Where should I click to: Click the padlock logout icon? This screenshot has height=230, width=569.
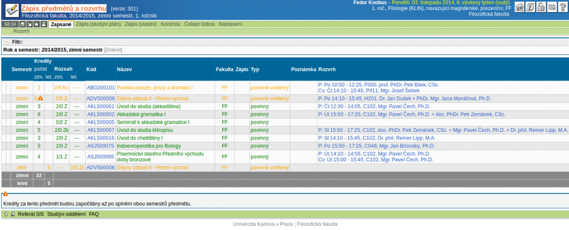point(540,7)
